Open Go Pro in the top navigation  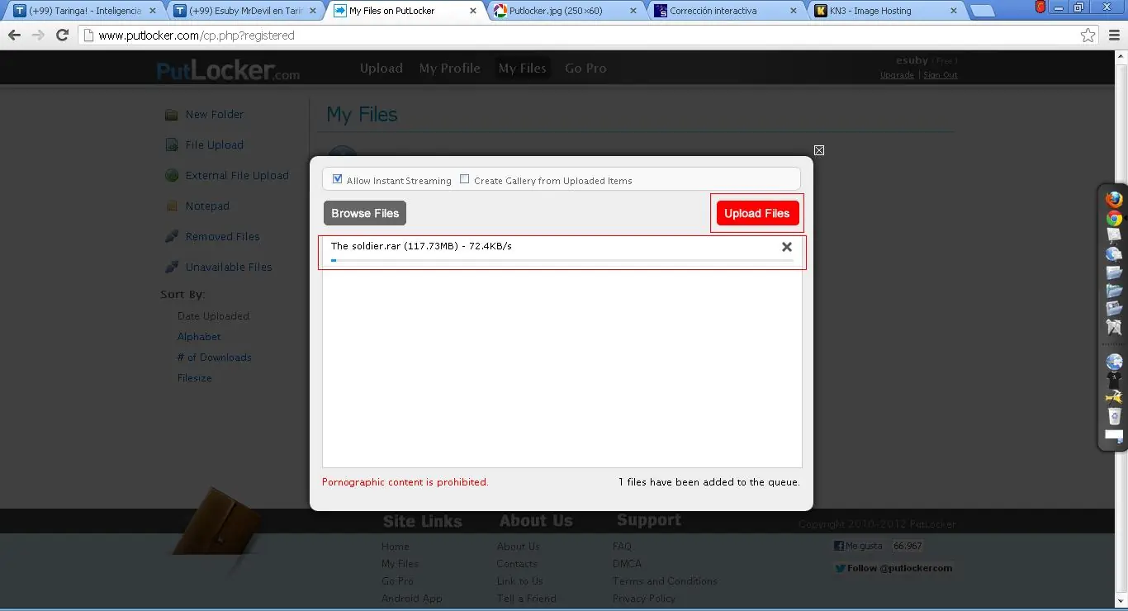pos(585,69)
